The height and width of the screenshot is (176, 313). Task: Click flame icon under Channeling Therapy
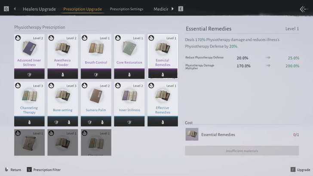tap(29, 122)
